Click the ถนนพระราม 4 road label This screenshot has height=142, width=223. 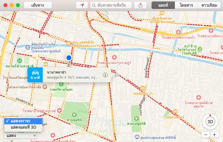coord(24,102)
